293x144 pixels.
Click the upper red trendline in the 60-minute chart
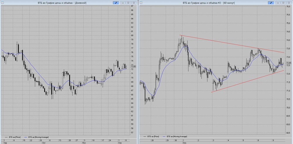232,44
